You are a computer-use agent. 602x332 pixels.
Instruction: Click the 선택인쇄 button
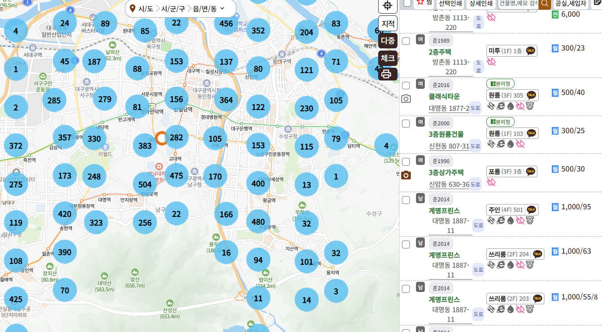click(450, 4)
